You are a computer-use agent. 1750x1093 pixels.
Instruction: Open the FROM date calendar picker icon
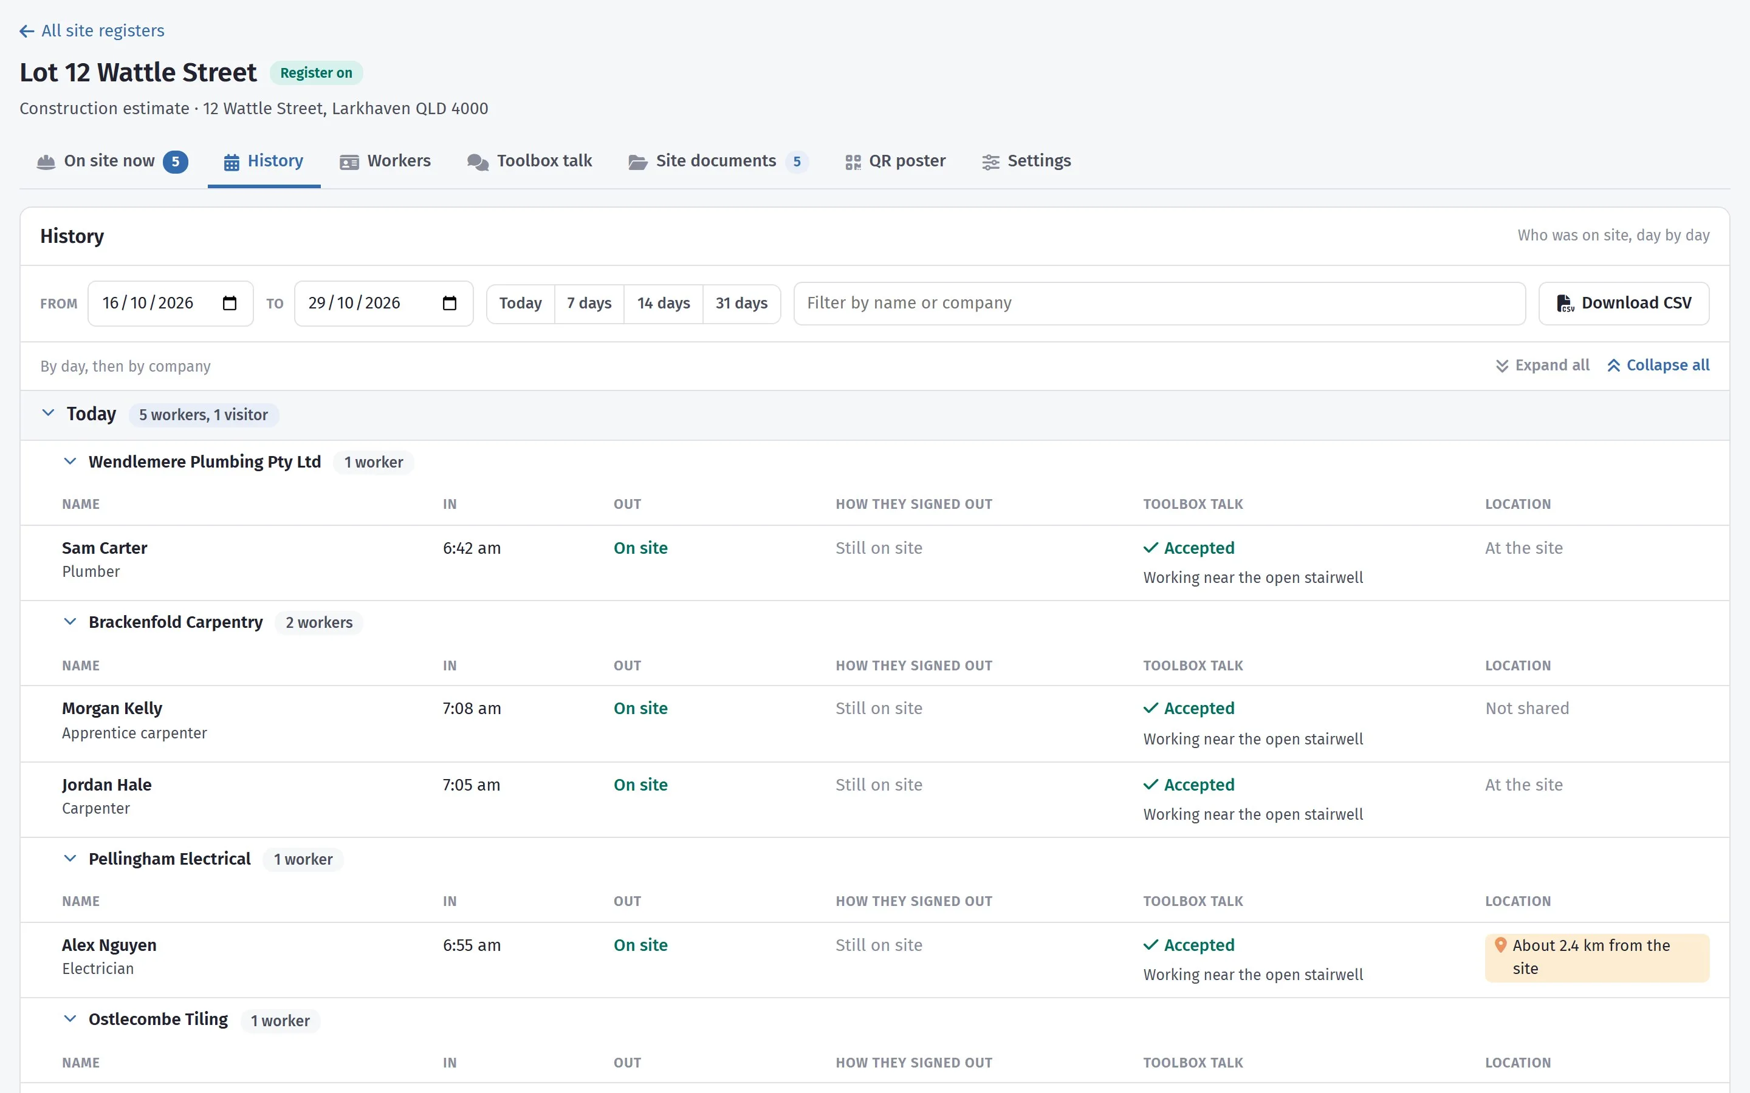229,303
